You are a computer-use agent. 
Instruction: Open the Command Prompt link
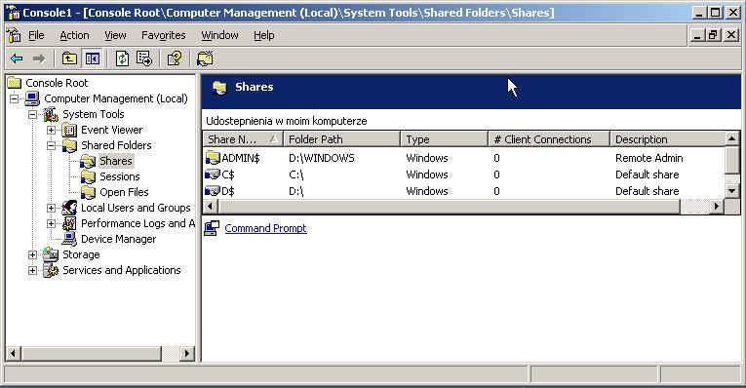[265, 228]
